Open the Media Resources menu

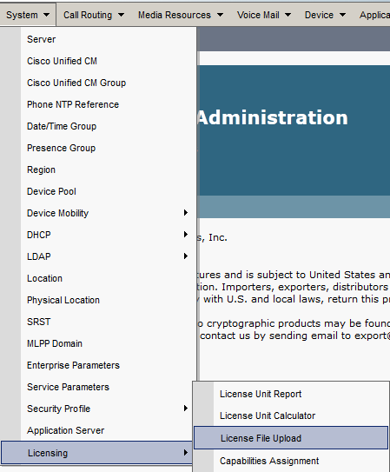(181, 15)
